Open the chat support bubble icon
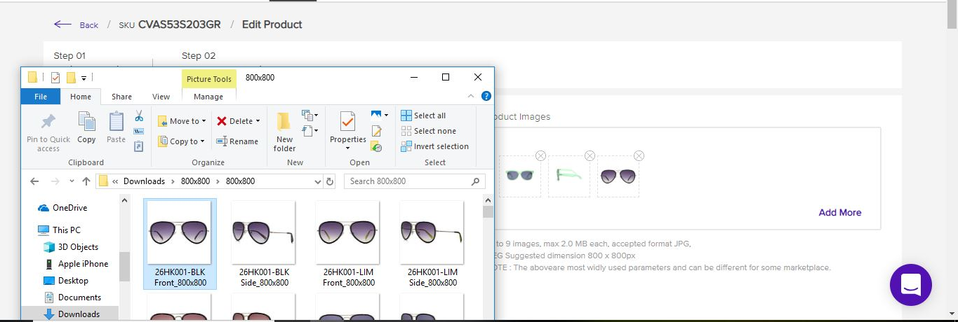The height and width of the screenshot is (322, 958). [911, 285]
